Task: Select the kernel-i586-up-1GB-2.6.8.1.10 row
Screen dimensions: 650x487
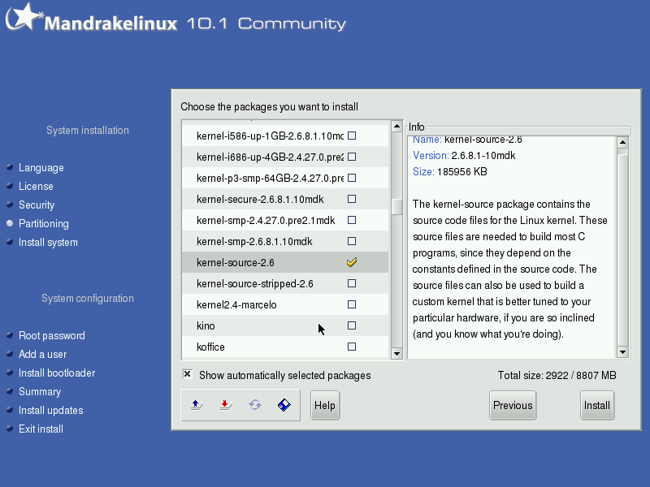Action: tap(285, 136)
